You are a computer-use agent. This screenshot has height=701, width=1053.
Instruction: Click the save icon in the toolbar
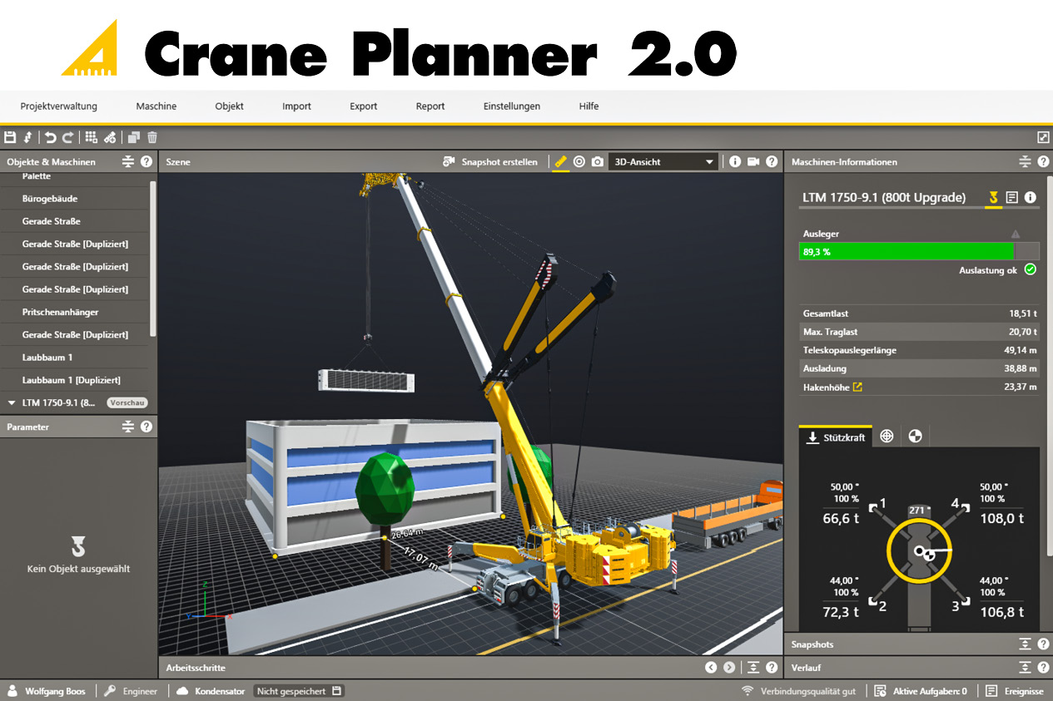tap(10, 137)
